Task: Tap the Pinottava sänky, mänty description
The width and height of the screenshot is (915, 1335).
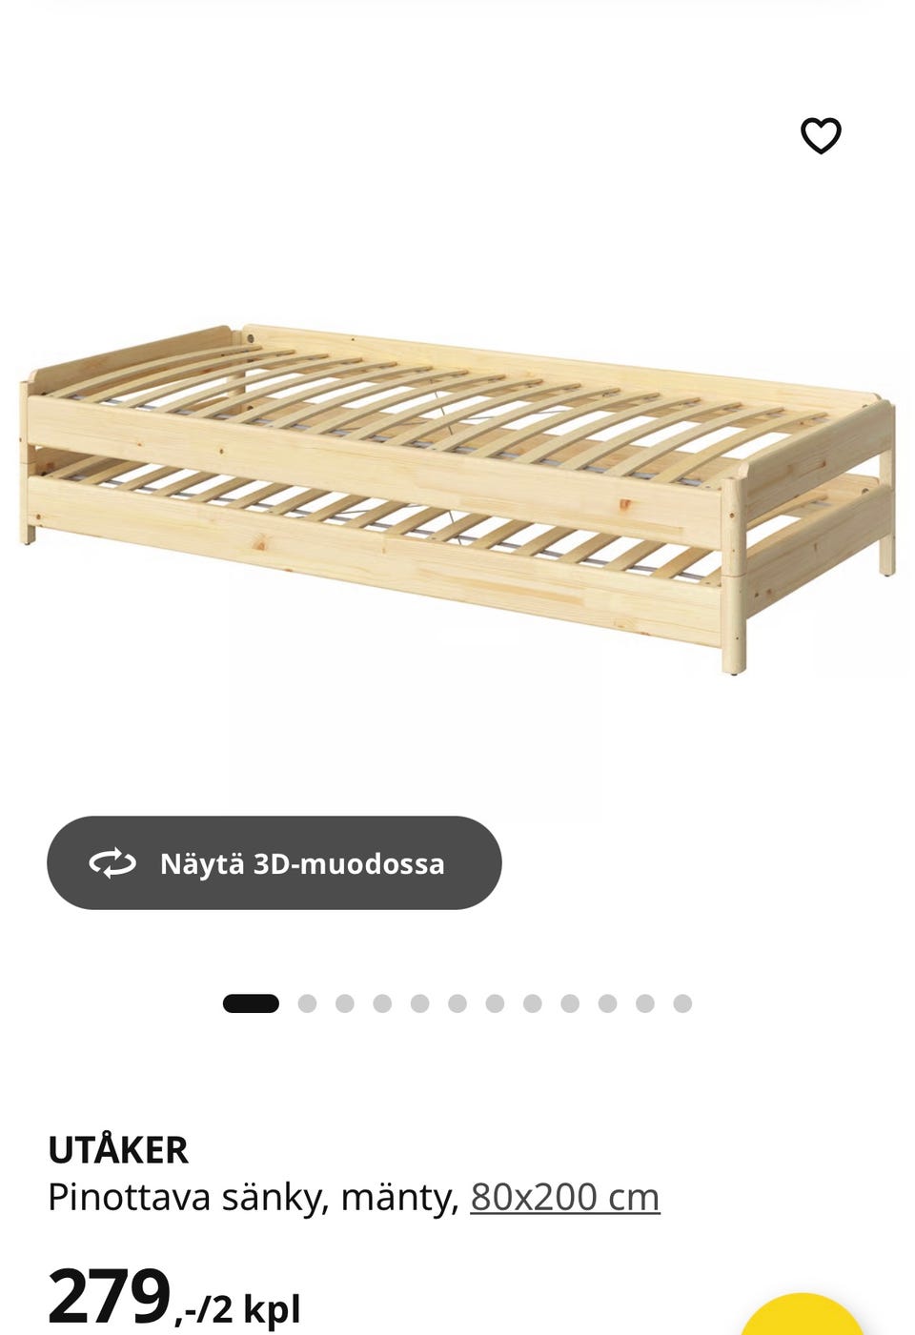Action: (254, 1197)
